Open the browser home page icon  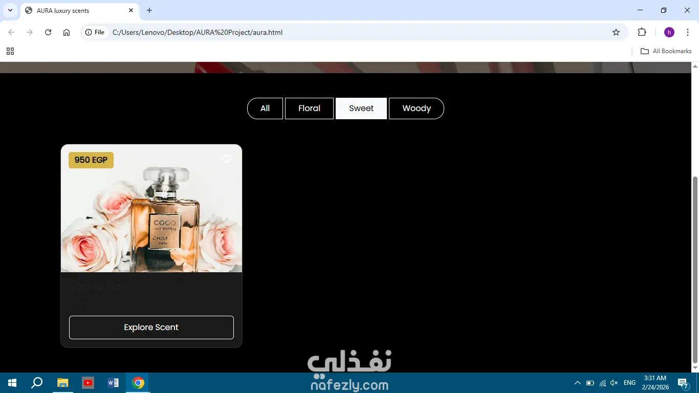click(67, 32)
